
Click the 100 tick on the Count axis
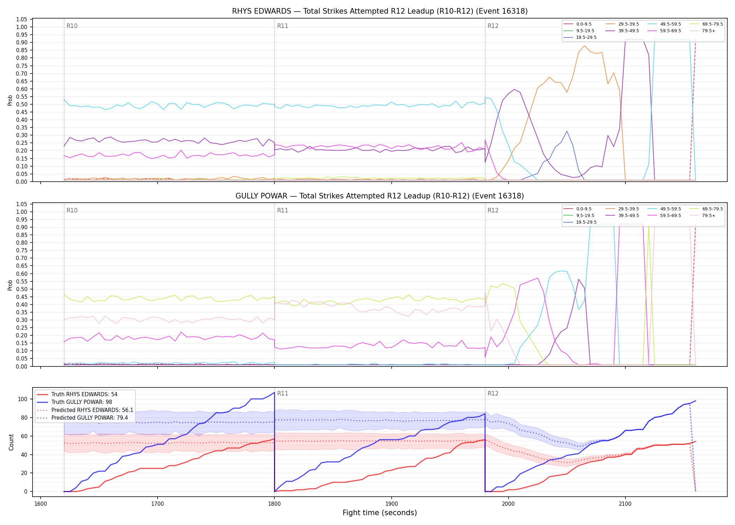23,399
